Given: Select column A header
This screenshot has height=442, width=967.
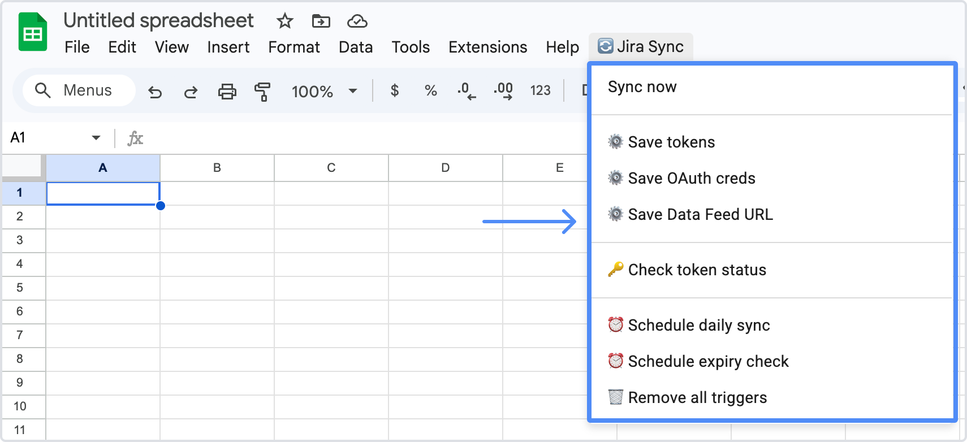Looking at the screenshot, I should point(103,168).
